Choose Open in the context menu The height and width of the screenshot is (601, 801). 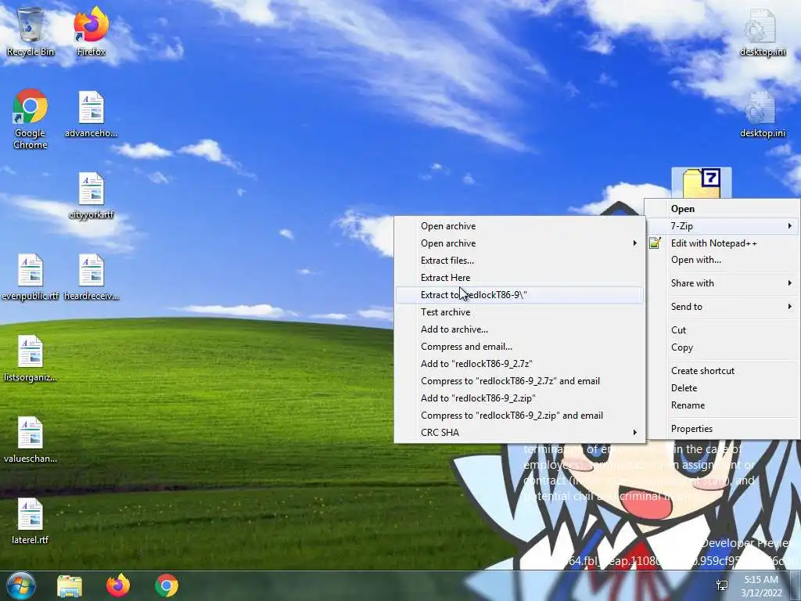pyautogui.click(x=722, y=208)
